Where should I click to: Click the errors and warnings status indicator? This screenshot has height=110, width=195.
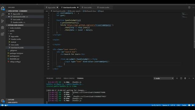pyautogui.click(x=5, y=105)
